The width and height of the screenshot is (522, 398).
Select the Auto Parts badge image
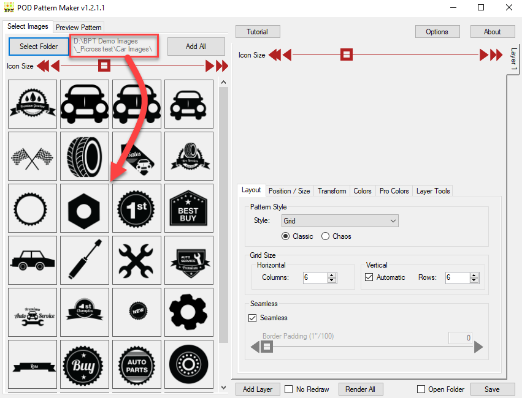coord(137,364)
